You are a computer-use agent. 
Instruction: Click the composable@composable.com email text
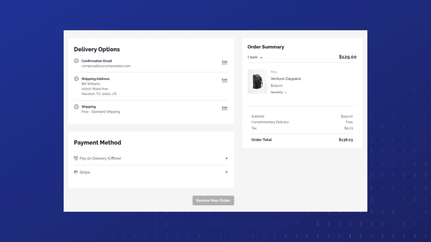tap(106, 66)
